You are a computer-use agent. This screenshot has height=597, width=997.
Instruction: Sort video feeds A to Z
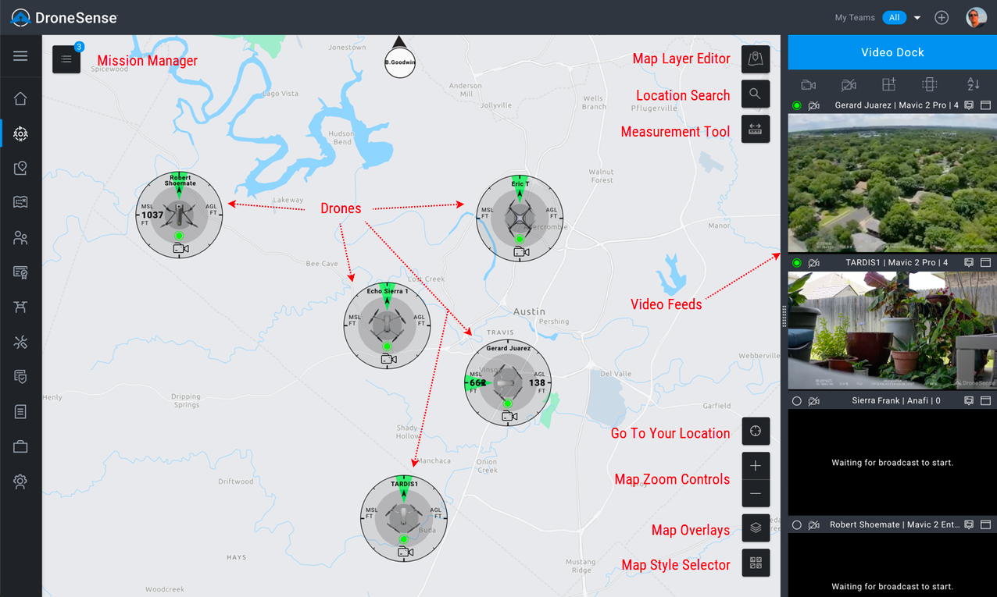coord(973,84)
